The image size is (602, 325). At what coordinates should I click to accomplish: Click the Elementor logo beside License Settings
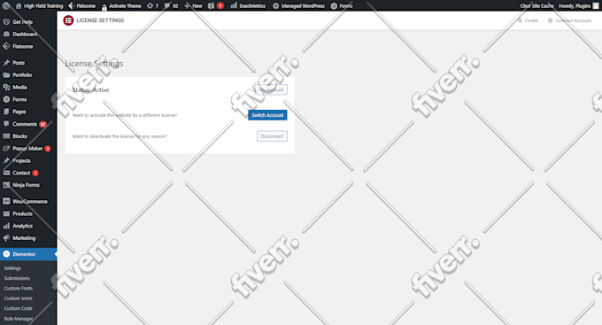[68, 20]
